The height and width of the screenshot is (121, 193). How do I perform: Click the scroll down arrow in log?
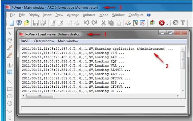coord(183,91)
